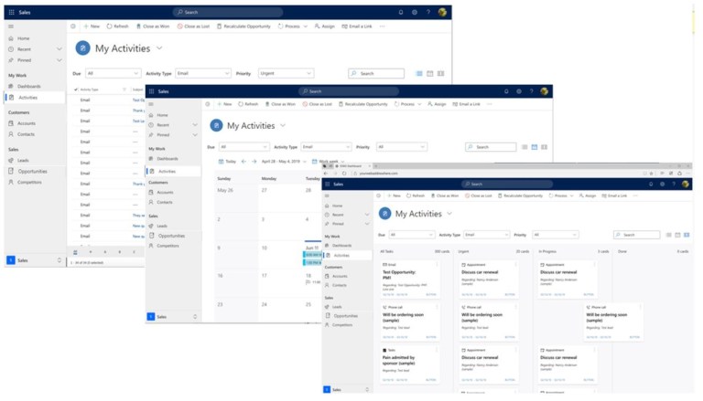Open Due dropdown in back window
Image resolution: width=703 pixels, height=401 pixels.
(113, 73)
